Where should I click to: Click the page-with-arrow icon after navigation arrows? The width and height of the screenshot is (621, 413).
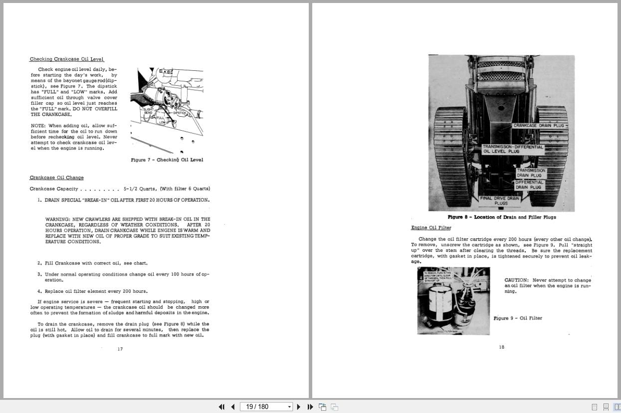click(322, 407)
